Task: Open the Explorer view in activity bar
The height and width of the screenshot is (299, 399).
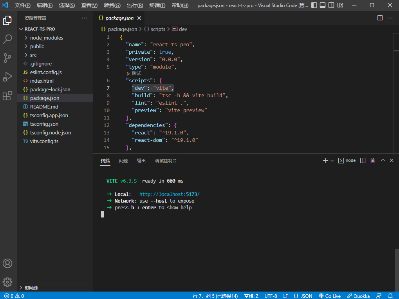Action: (x=7, y=20)
